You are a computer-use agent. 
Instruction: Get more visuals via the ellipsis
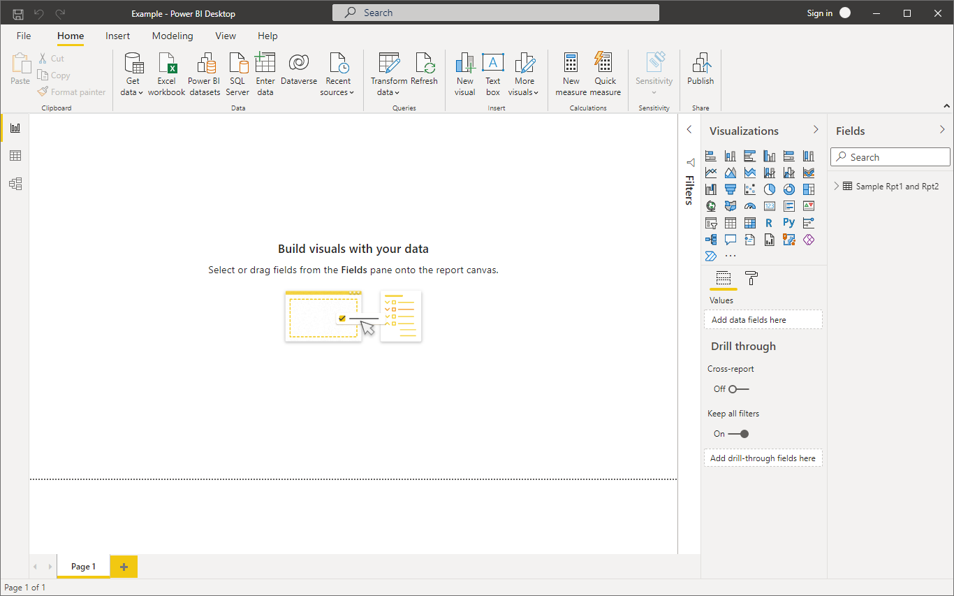coord(731,256)
